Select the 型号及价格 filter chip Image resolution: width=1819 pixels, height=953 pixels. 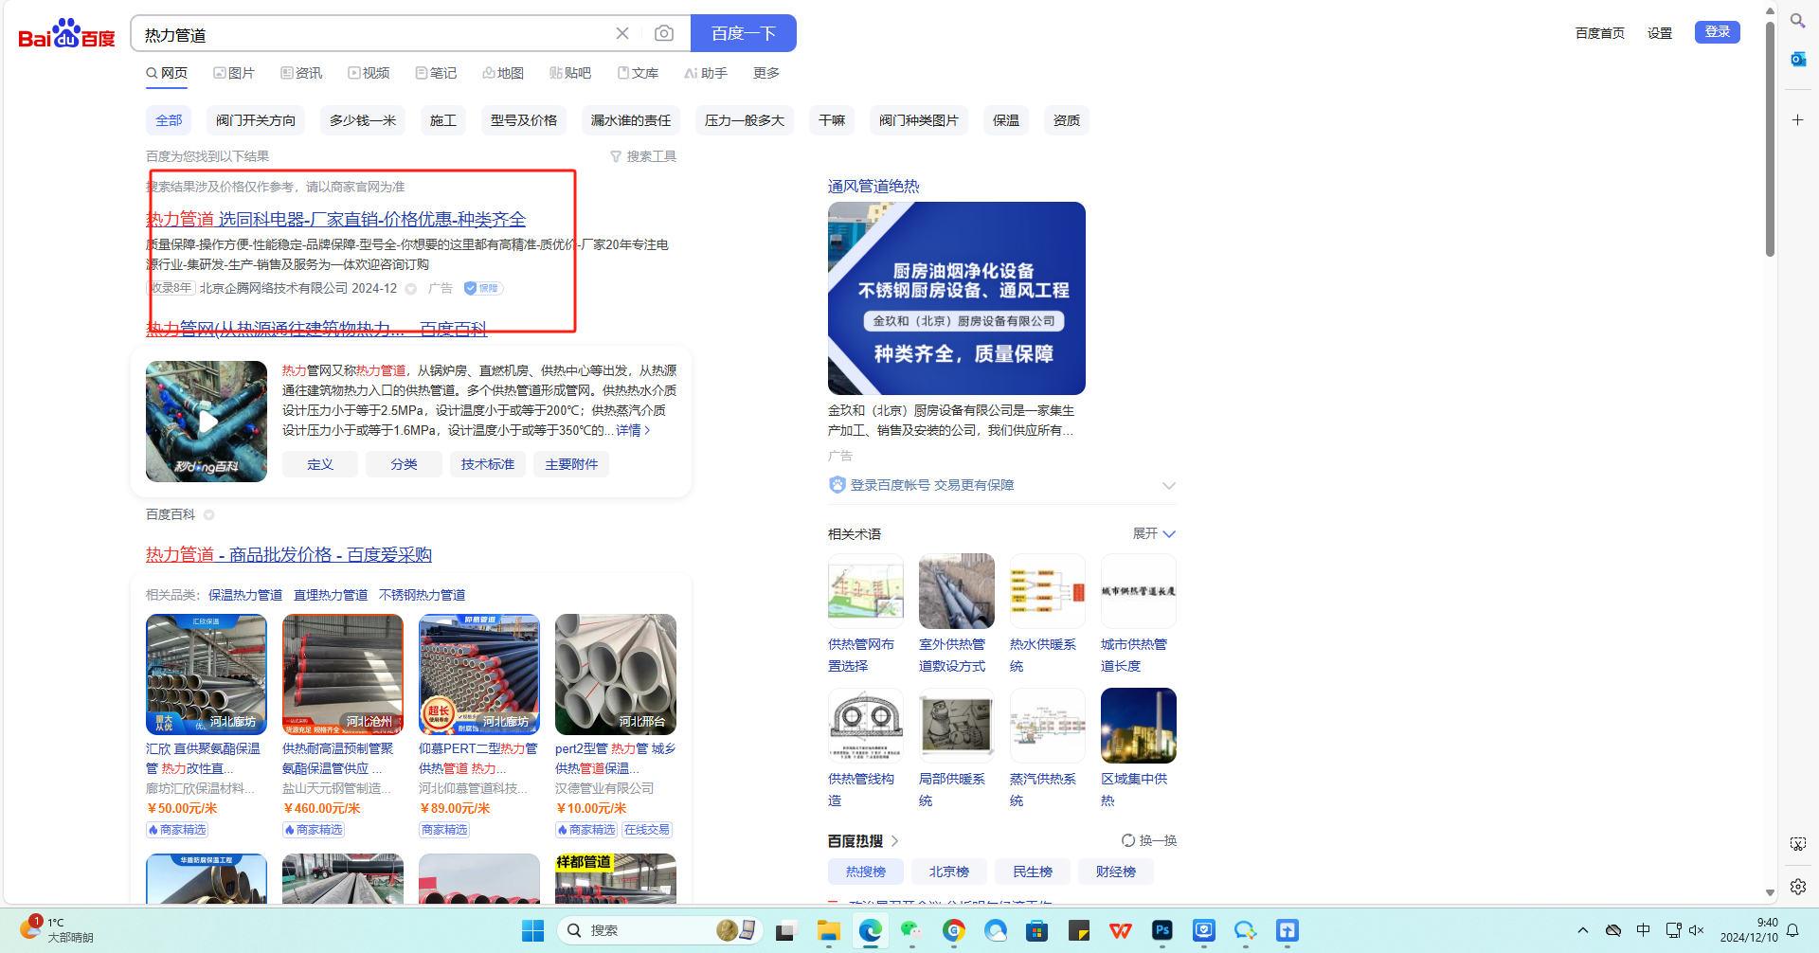[524, 120]
